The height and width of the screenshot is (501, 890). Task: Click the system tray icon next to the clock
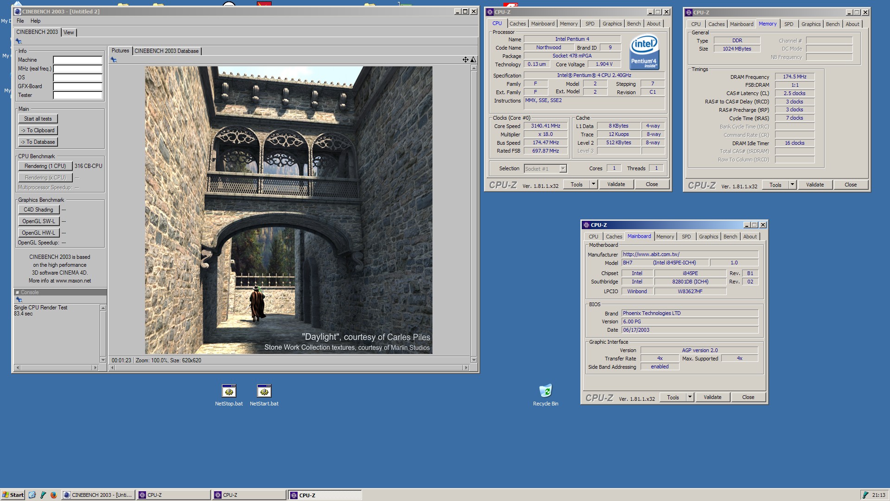tap(865, 495)
